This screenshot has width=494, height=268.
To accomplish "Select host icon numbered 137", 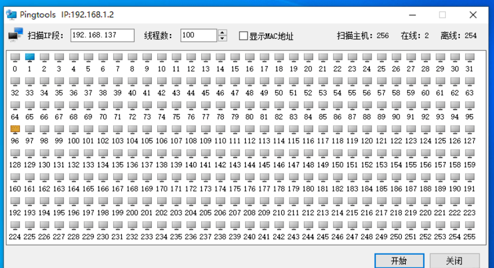I will pos(147,153).
